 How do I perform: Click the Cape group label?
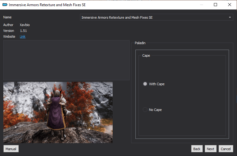pos(146,55)
